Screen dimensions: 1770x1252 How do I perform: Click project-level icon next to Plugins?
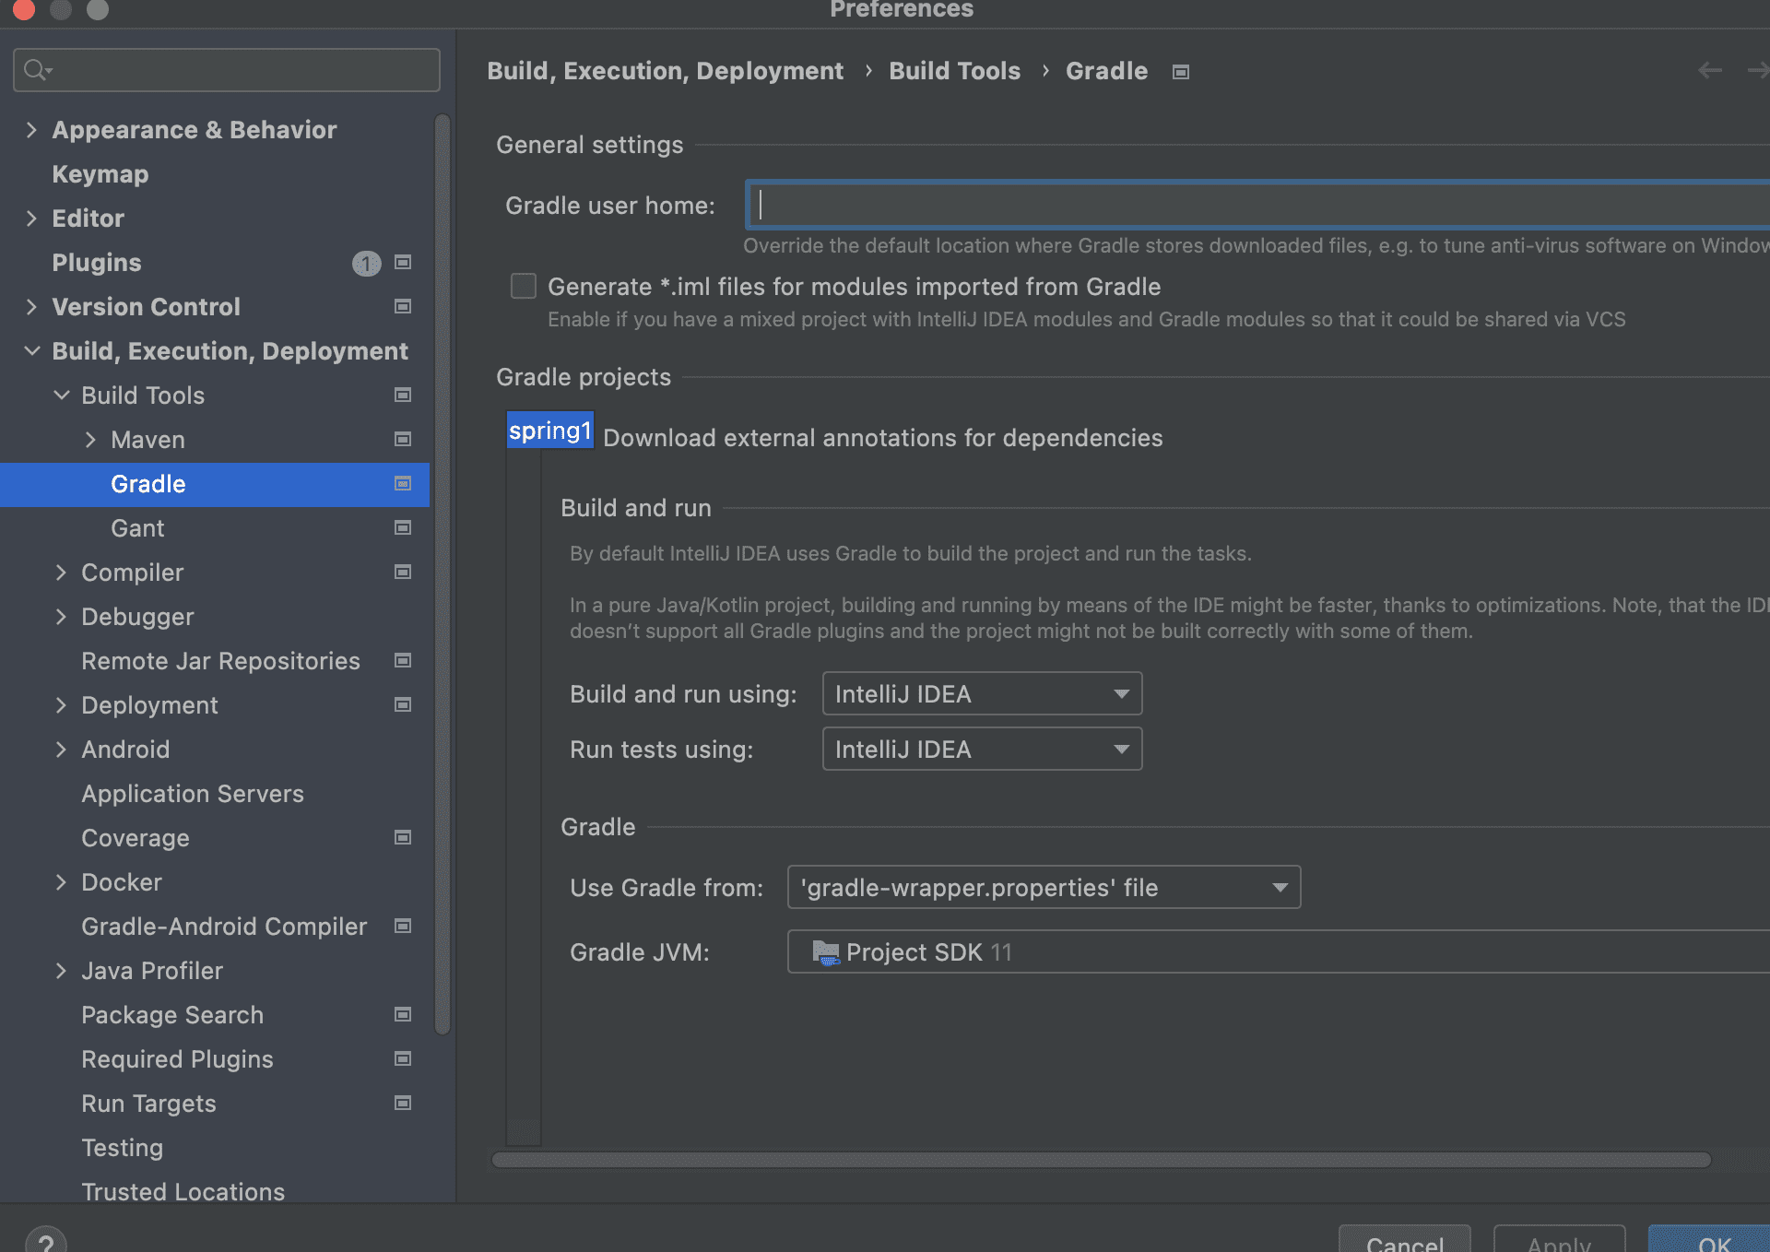[x=403, y=263]
